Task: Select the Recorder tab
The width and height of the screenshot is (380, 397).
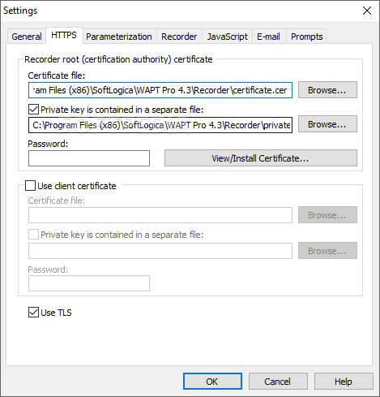Action: click(x=179, y=37)
